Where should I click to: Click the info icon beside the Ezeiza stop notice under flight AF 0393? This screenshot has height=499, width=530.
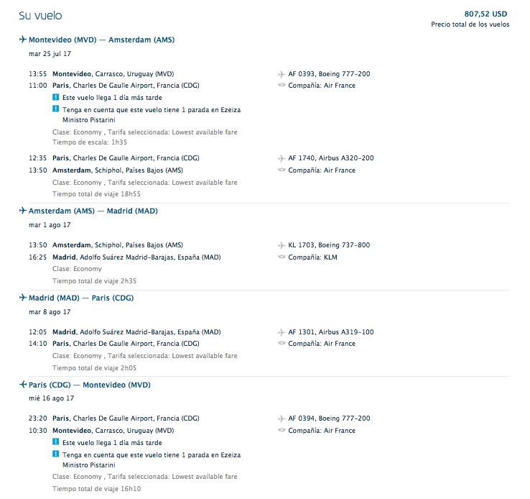tap(56, 109)
